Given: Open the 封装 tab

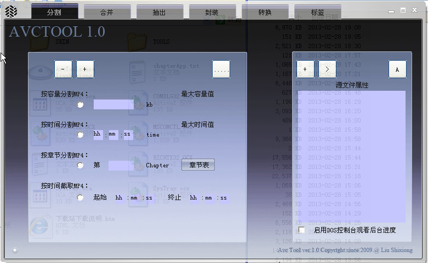Looking at the screenshot, I should tap(212, 12).
